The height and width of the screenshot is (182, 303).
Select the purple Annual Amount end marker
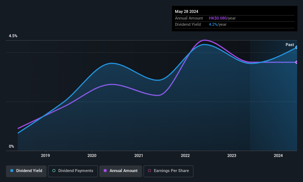(297, 62)
